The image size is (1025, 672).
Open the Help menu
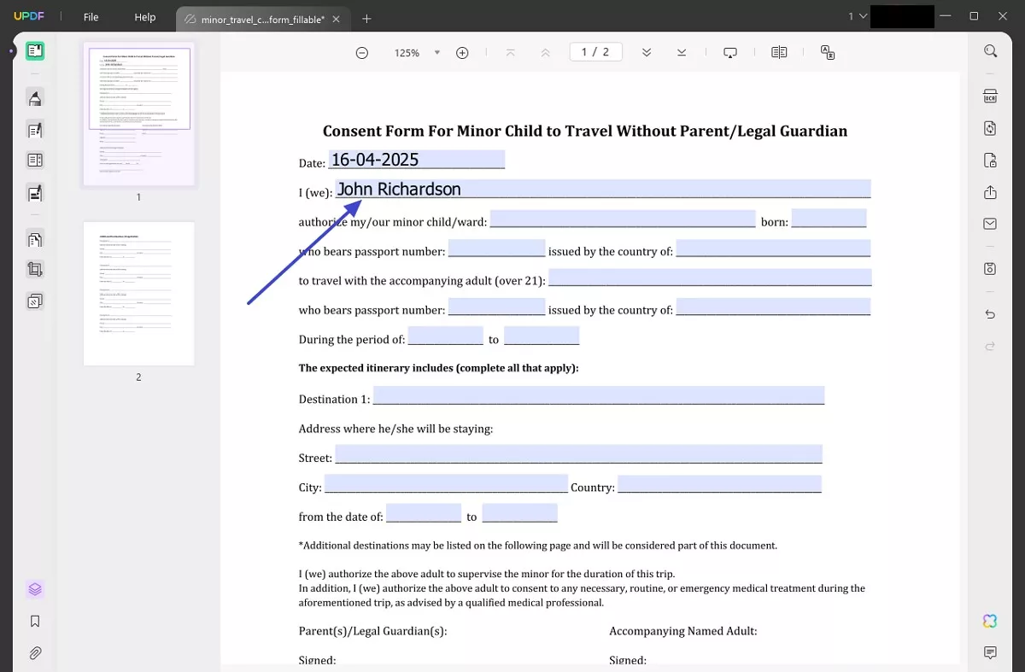pyautogui.click(x=145, y=17)
